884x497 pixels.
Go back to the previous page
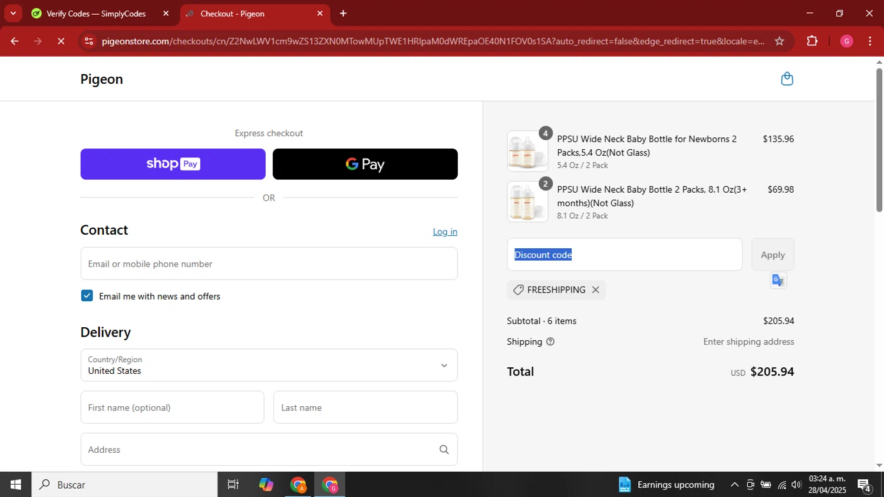point(15,41)
